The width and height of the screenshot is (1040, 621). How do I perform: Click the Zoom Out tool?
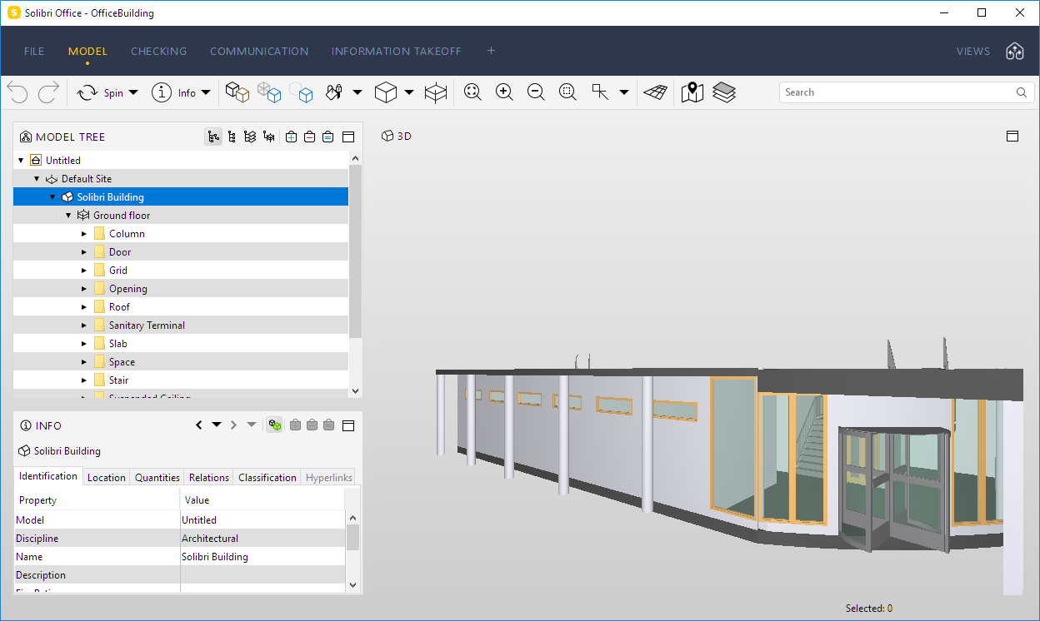point(536,92)
